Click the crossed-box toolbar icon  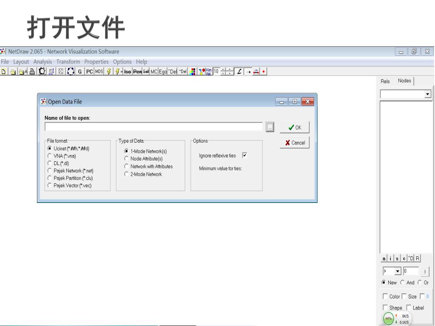(60, 71)
